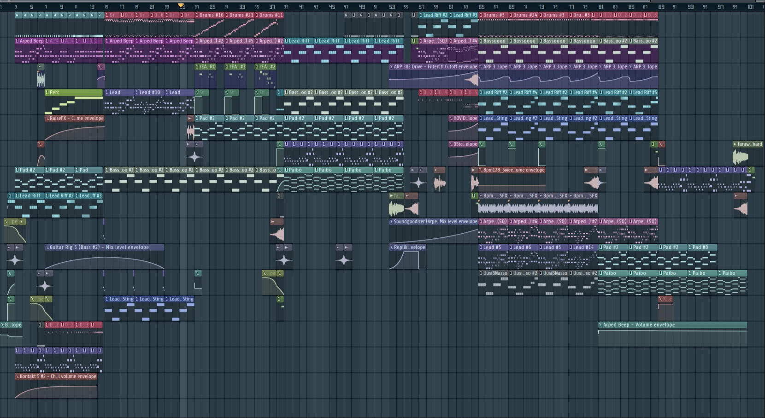Image resolution: width=765 pixels, height=418 pixels.
Task: Open the Soundgoodizer Mix level envelope clip menu
Action: pyautogui.click(x=392, y=222)
